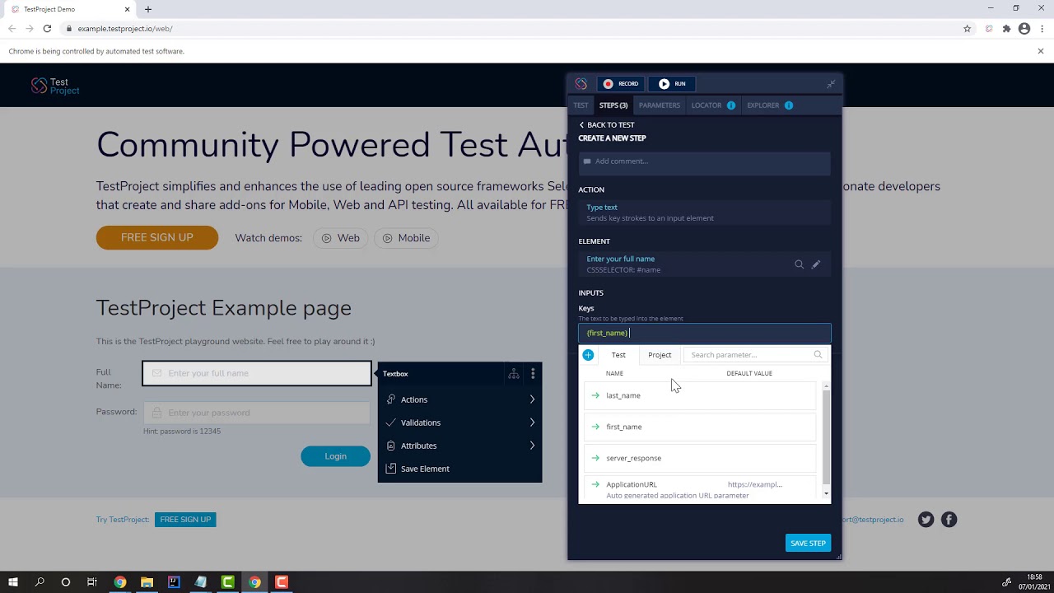Expand the Attributes submenu
1054x593 pixels.
459,446
